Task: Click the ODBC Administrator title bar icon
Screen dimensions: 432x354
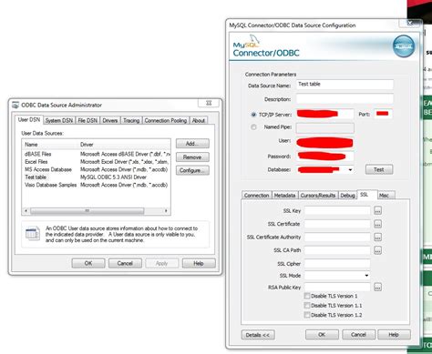Action: pos(15,105)
